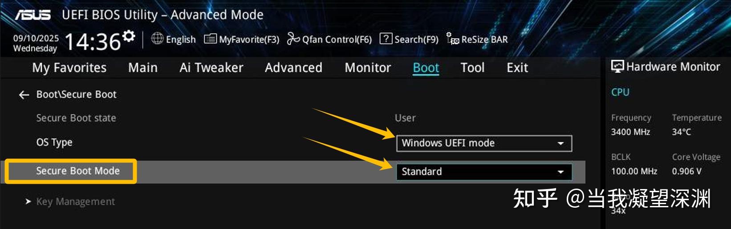The width and height of the screenshot is (731, 229).
Task: Open the Monitor tab
Action: pos(368,67)
